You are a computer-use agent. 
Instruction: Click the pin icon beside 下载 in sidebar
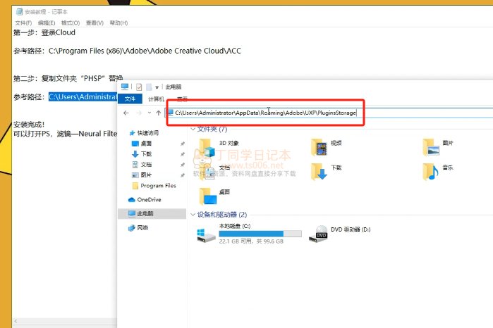(x=183, y=154)
